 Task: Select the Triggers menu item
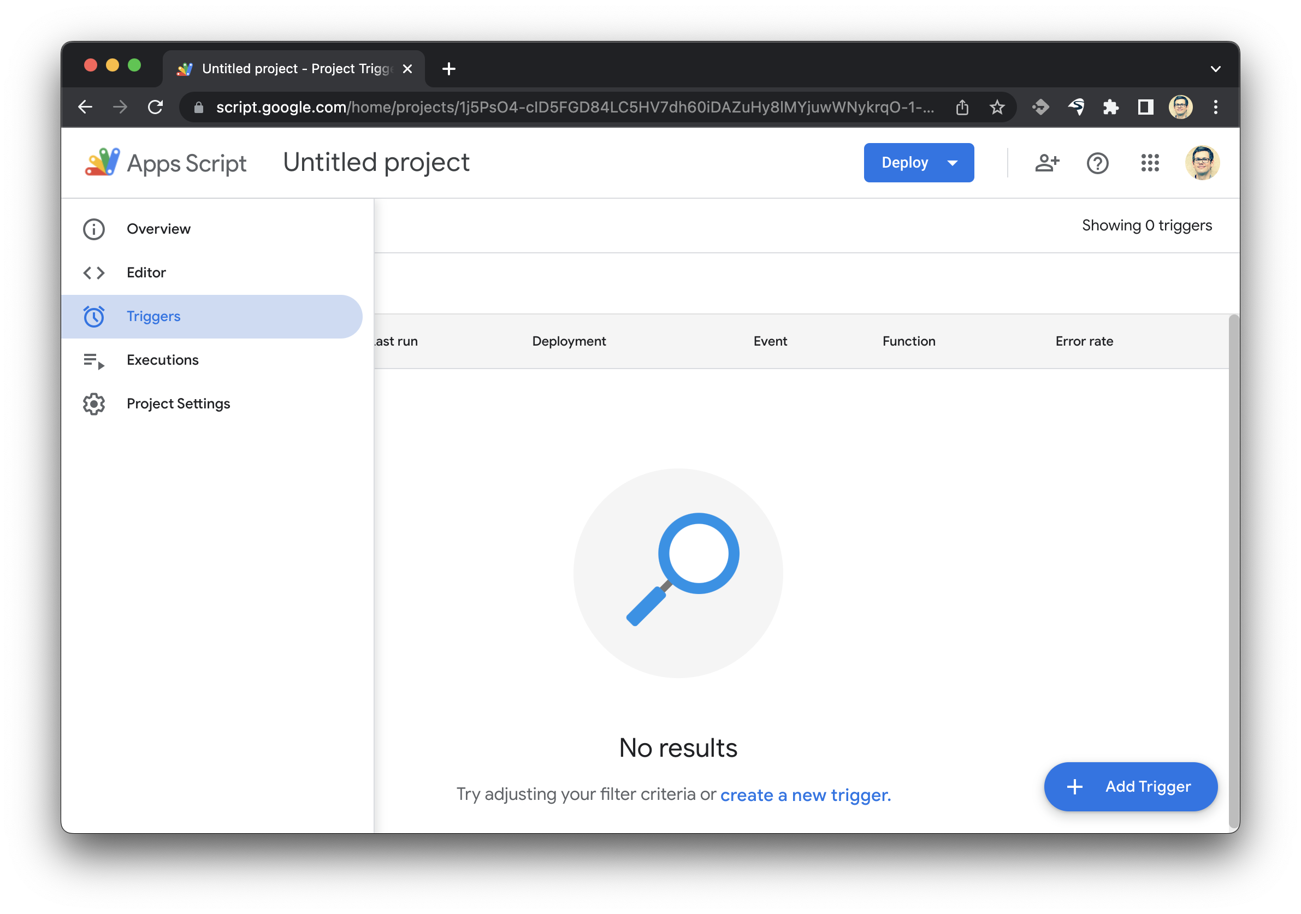(152, 316)
